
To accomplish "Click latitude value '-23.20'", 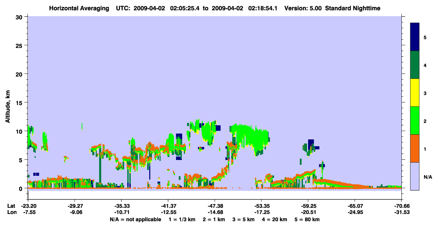I will pyautogui.click(x=28, y=206).
